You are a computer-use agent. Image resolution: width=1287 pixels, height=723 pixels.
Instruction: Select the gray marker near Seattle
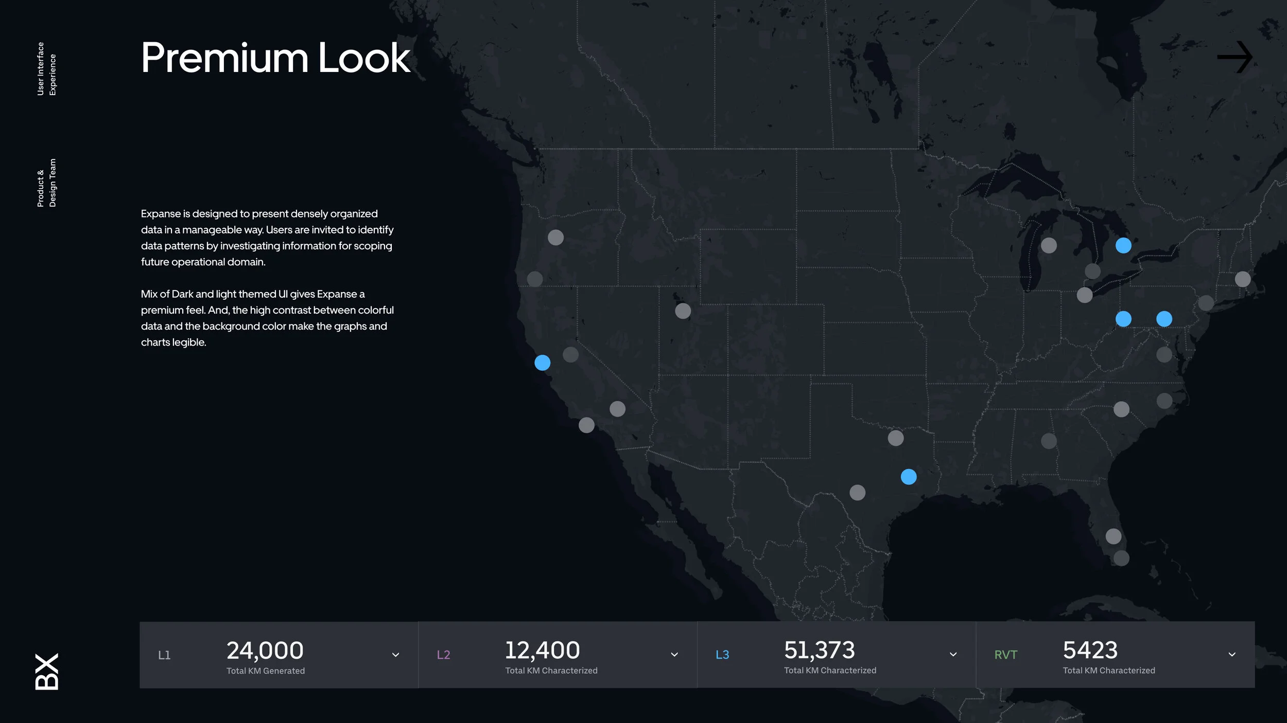click(x=555, y=237)
